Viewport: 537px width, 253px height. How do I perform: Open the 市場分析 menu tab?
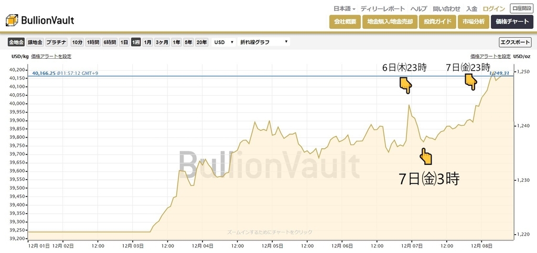click(474, 21)
